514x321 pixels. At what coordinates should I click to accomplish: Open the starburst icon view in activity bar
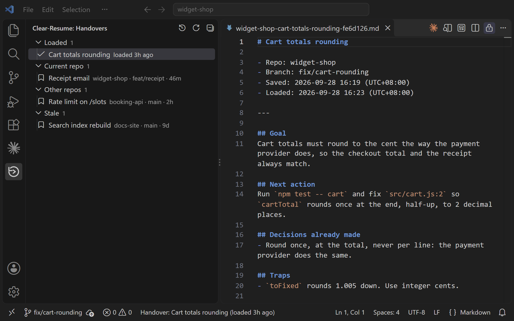[14, 148]
